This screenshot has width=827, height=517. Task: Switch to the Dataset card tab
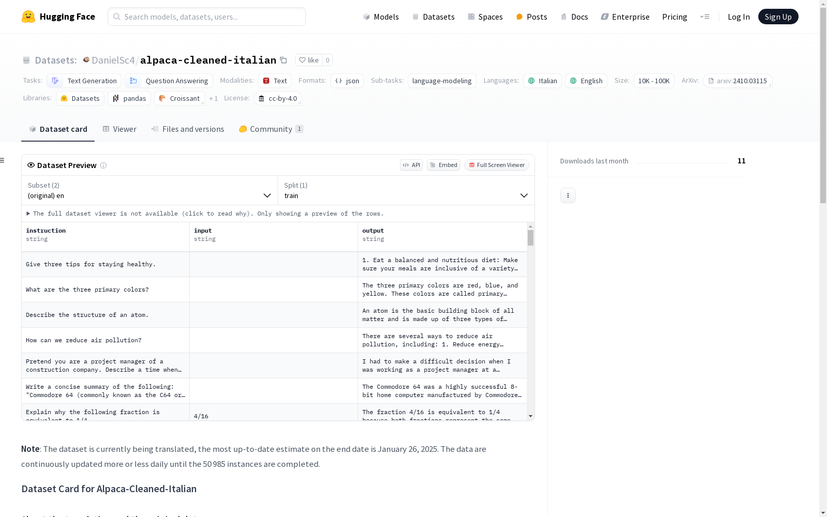58,129
